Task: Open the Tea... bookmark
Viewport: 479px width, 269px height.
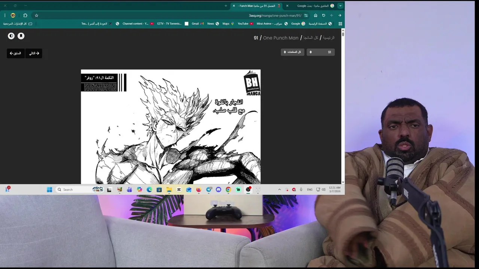Action: 85,24
